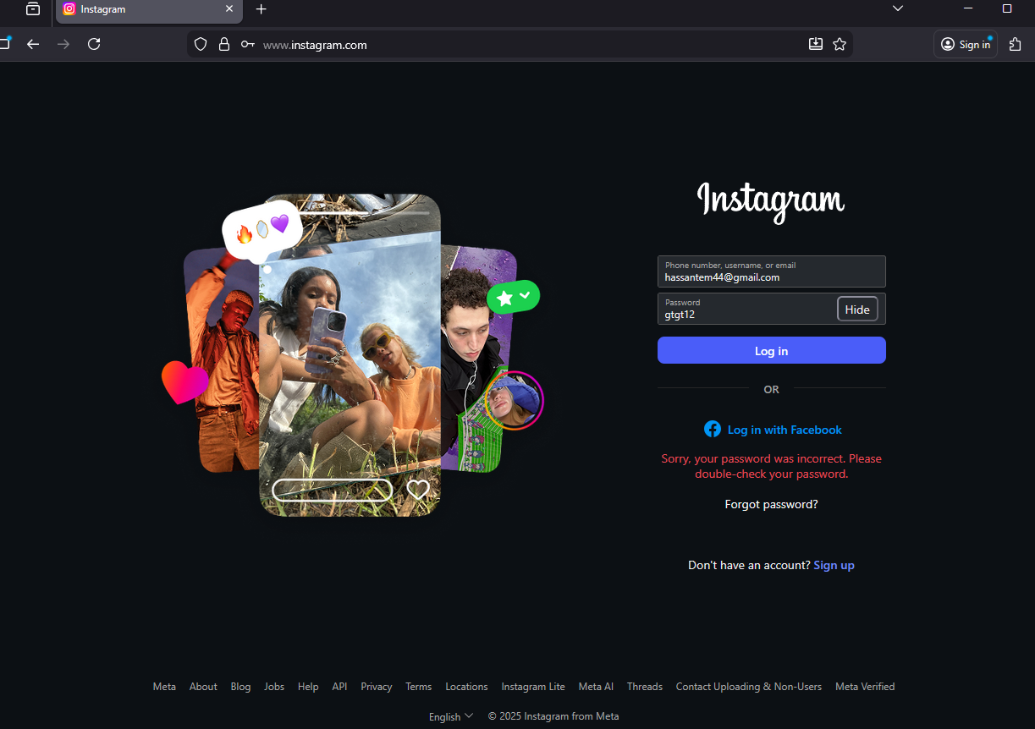This screenshot has height=729, width=1035.
Task: Click Log in with Facebook
Action: 773,430
